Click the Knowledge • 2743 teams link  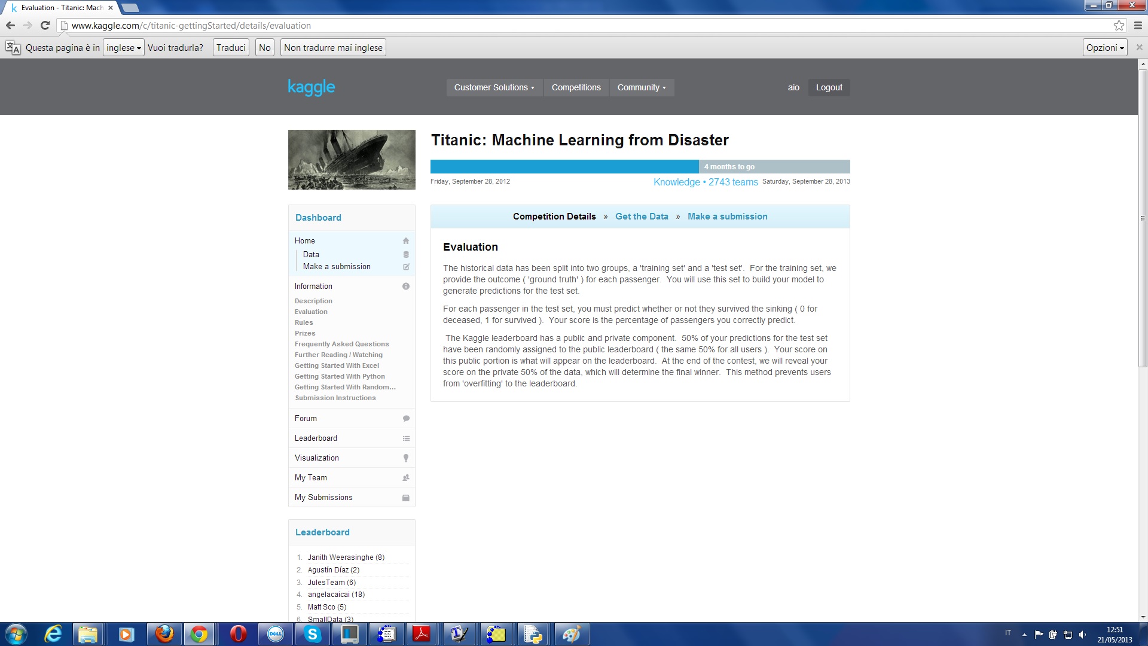coord(706,182)
